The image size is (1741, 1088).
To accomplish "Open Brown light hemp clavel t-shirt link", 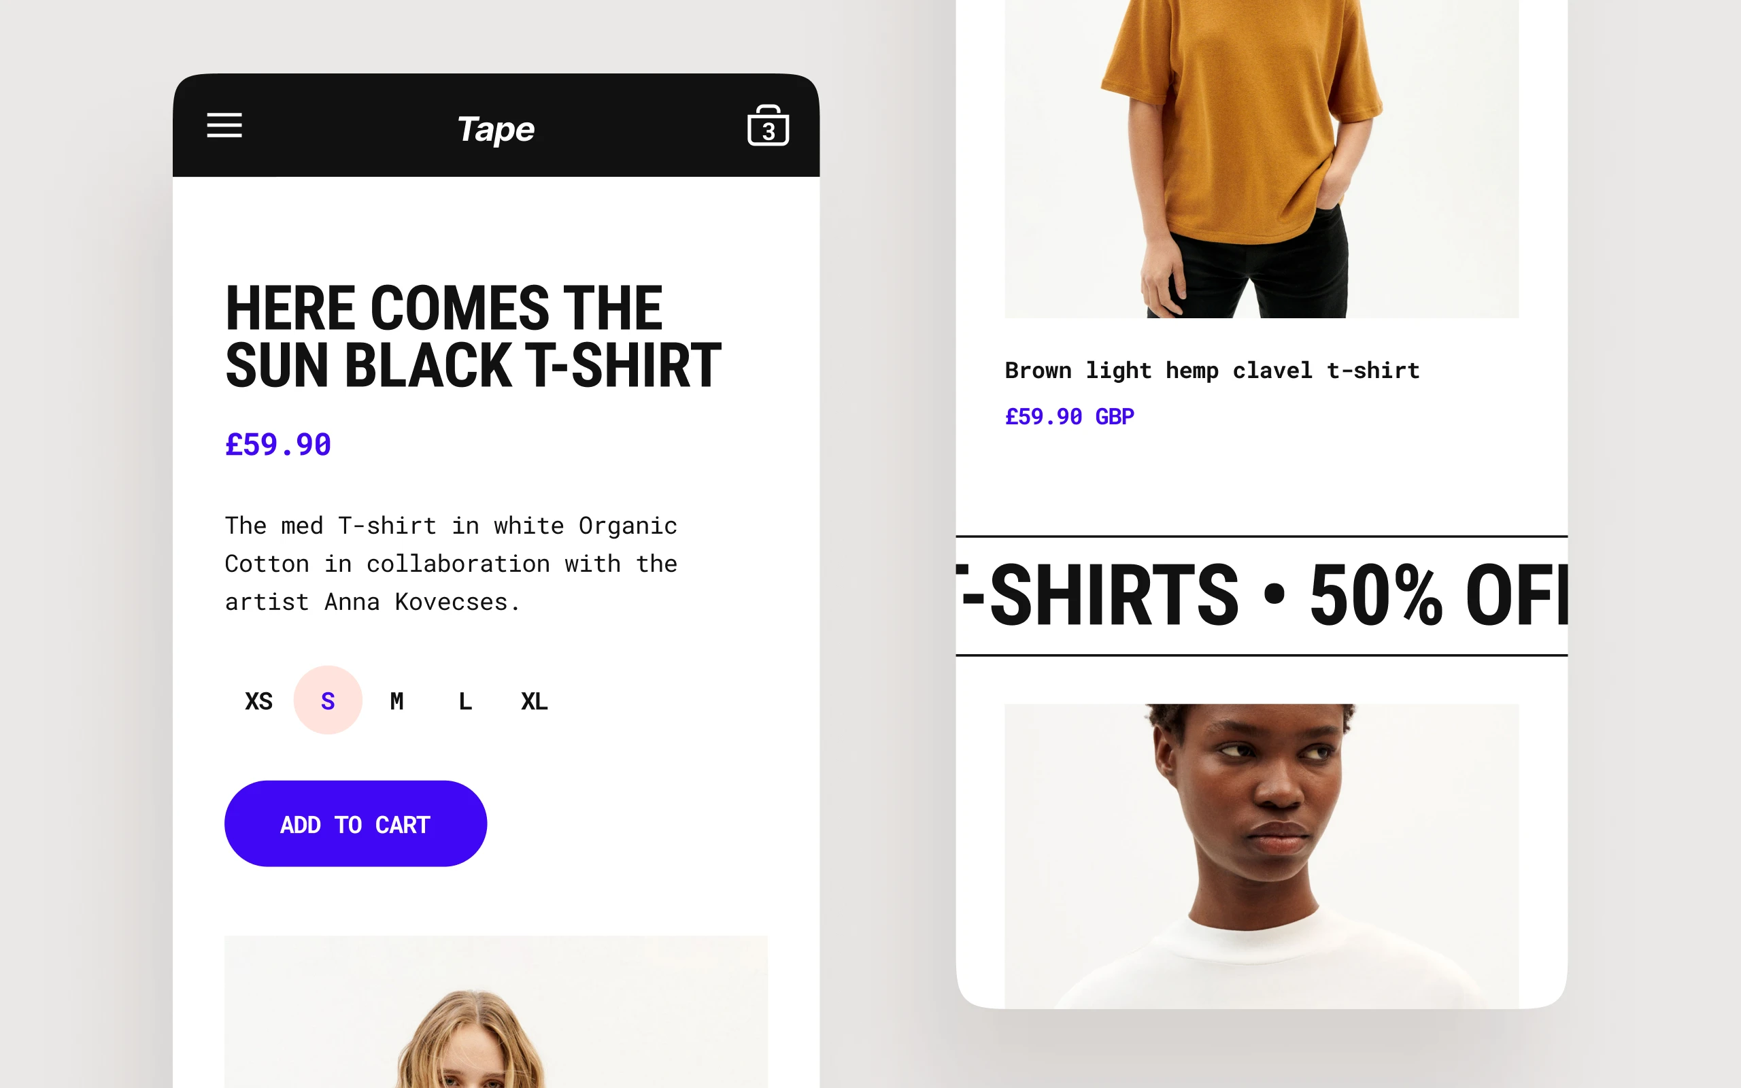I will click(1212, 370).
